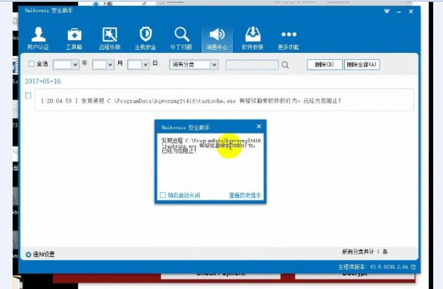Open the 软件安装 software installation panel

pos(253,36)
